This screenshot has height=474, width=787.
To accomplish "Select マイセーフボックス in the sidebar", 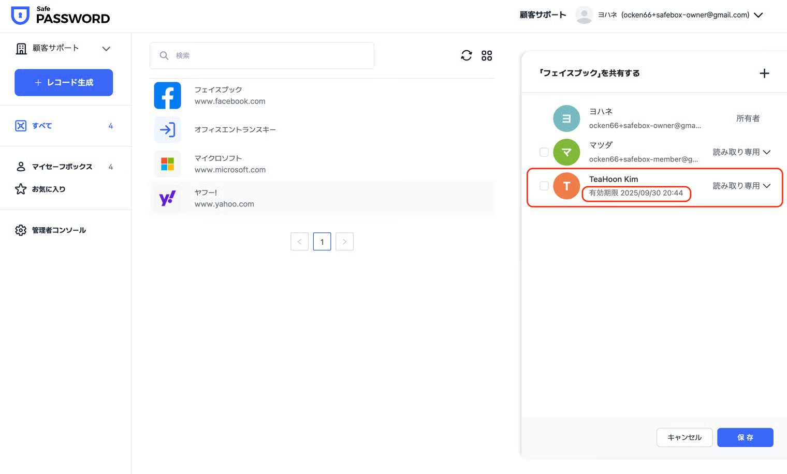I will pyautogui.click(x=62, y=167).
